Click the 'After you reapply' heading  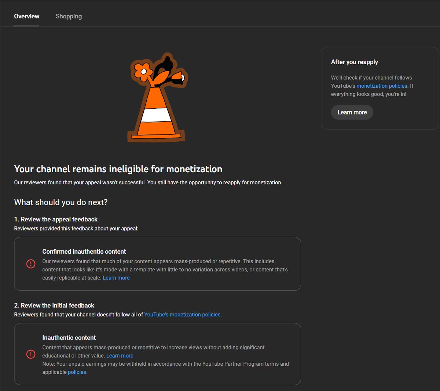[x=355, y=62]
